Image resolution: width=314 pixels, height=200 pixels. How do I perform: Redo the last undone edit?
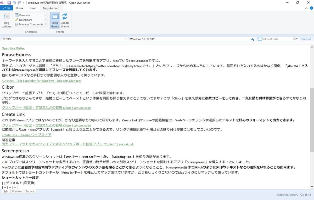[19, 3]
